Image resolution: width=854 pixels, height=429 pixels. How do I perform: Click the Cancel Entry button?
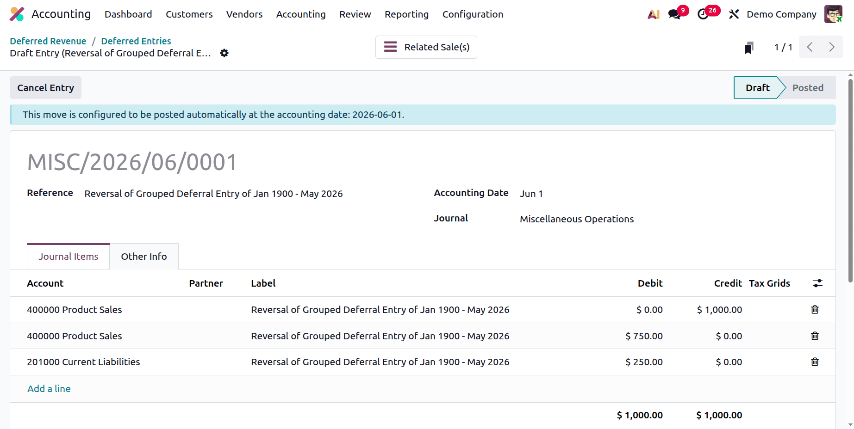[45, 87]
